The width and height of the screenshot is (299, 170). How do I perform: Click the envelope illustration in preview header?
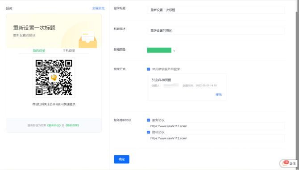pos(88,40)
